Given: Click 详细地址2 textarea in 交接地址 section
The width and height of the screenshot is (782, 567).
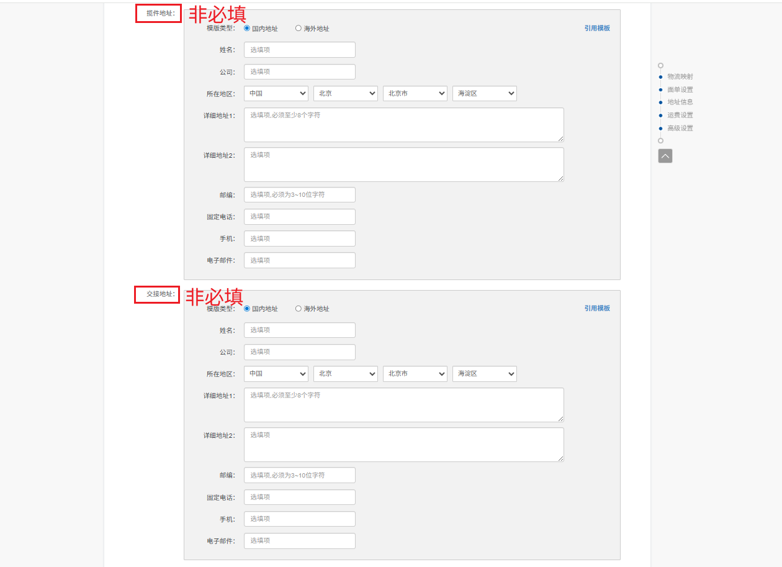Looking at the screenshot, I should click(404, 445).
